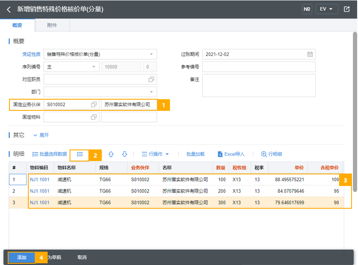Open the 对应职员 lookup icon

[x=151, y=79]
